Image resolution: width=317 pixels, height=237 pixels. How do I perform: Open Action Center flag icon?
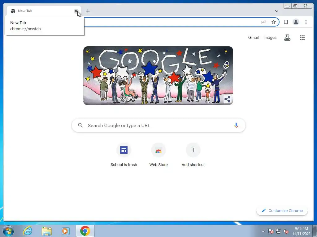[271, 231]
